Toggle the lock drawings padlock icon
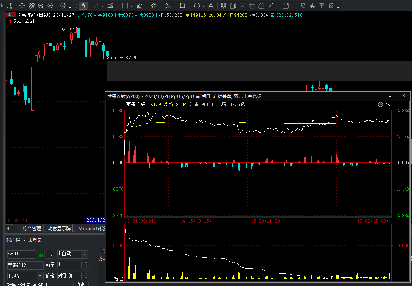 click(261, 6)
